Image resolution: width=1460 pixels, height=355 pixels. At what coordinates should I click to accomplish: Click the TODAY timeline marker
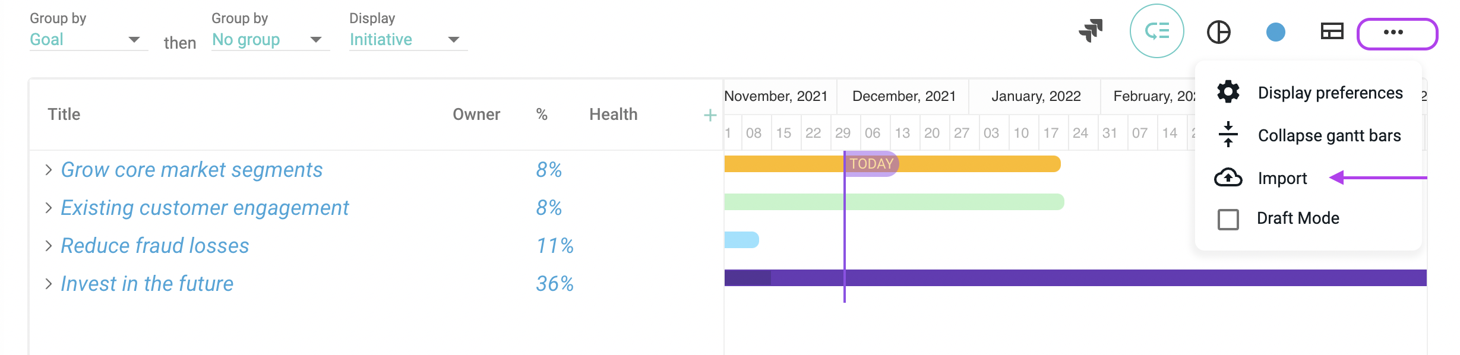[x=871, y=164]
